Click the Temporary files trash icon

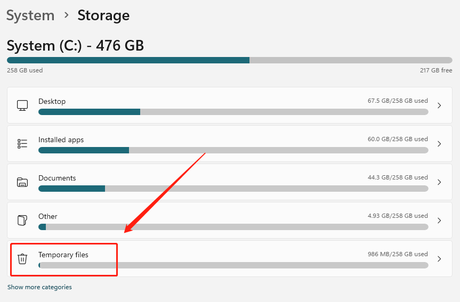tap(22, 259)
